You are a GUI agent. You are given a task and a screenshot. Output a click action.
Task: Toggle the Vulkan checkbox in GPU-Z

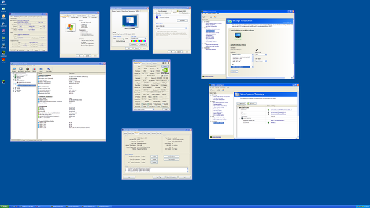click(143, 106)
